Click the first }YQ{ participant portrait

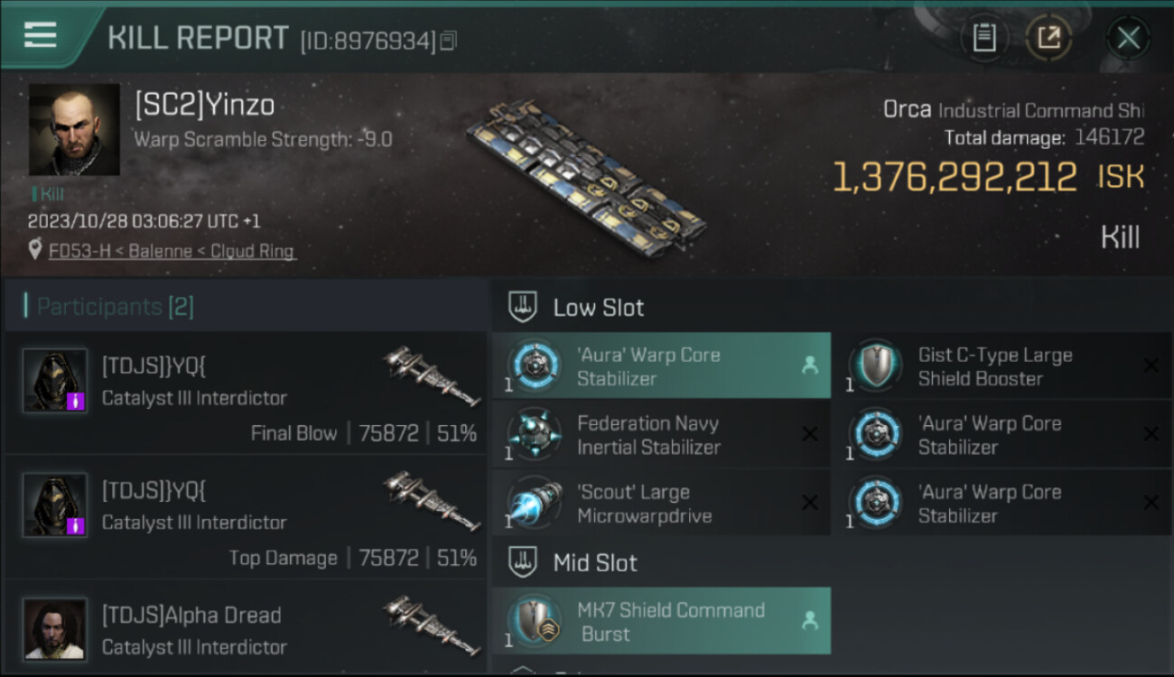55,380
